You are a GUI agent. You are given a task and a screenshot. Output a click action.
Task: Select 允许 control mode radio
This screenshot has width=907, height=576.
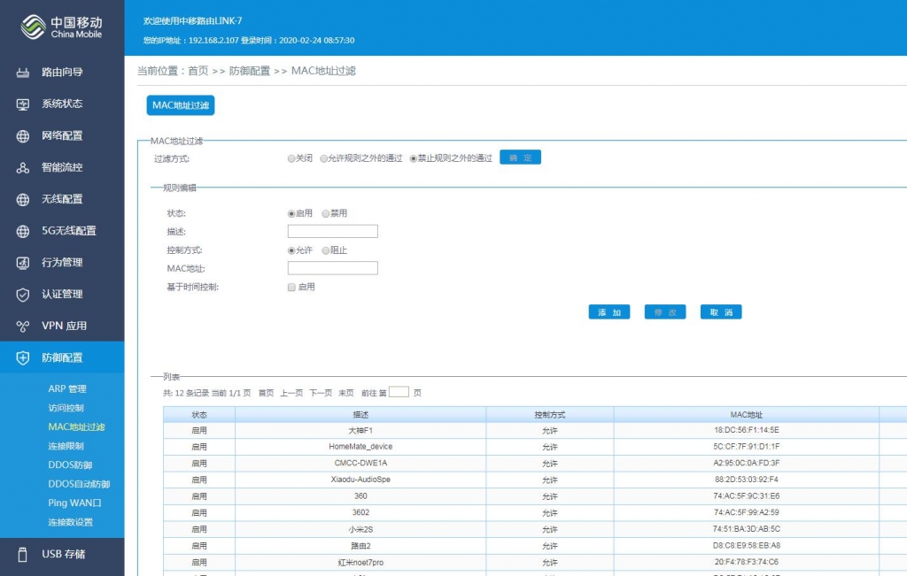(291, 250)
